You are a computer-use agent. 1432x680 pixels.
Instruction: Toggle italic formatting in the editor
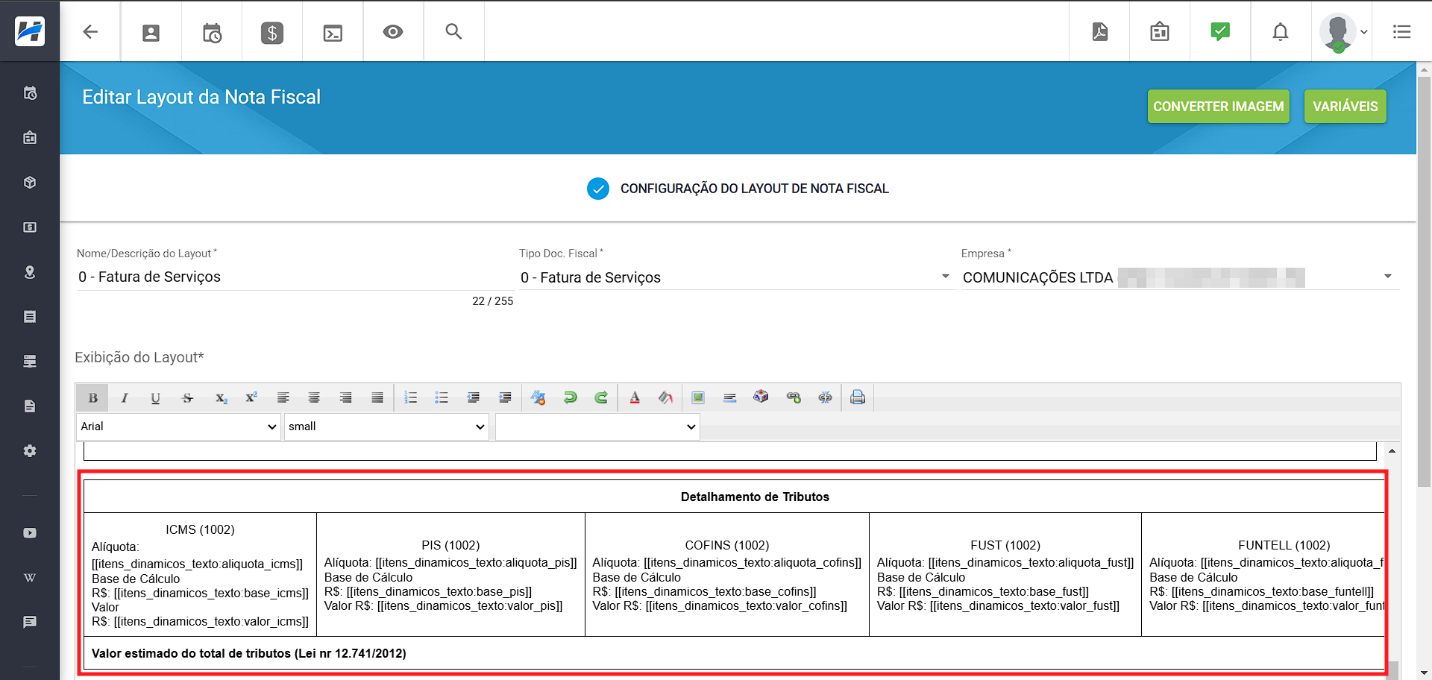point(125,398)
